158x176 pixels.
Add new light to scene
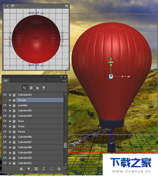click(x=29, y=169)
